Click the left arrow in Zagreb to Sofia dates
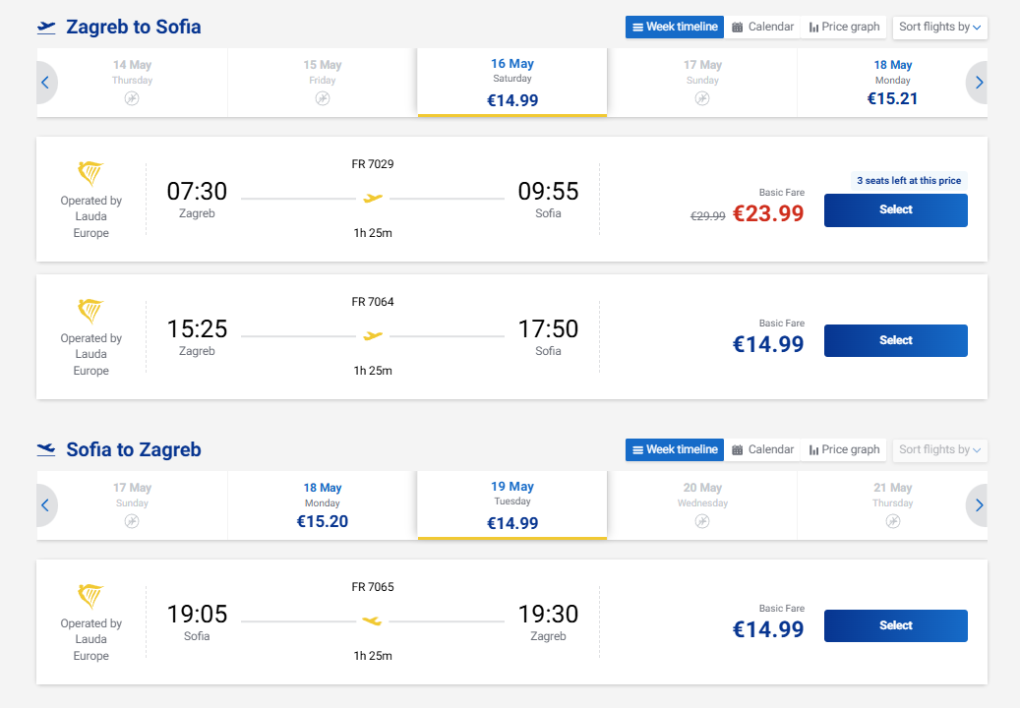 (45, 83)
